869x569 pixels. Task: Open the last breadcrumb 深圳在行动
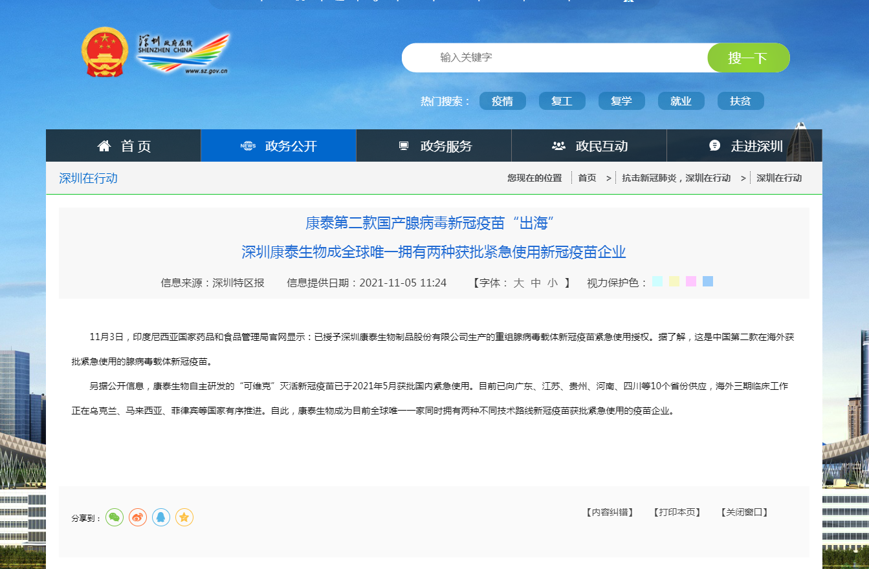coord(779,178)
